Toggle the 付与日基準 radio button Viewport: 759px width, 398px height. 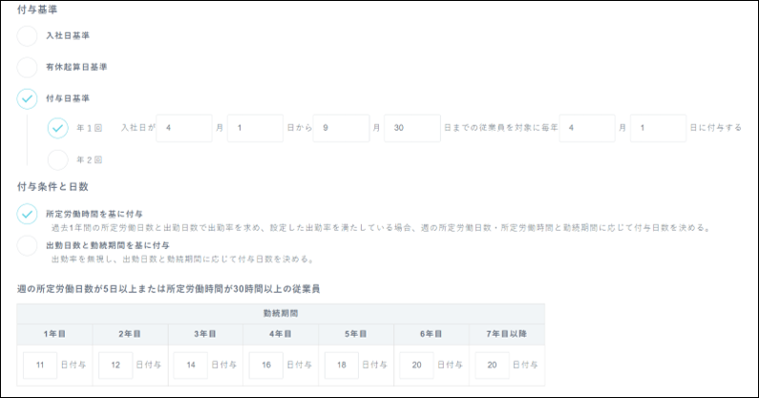click(x=28, y=98)
